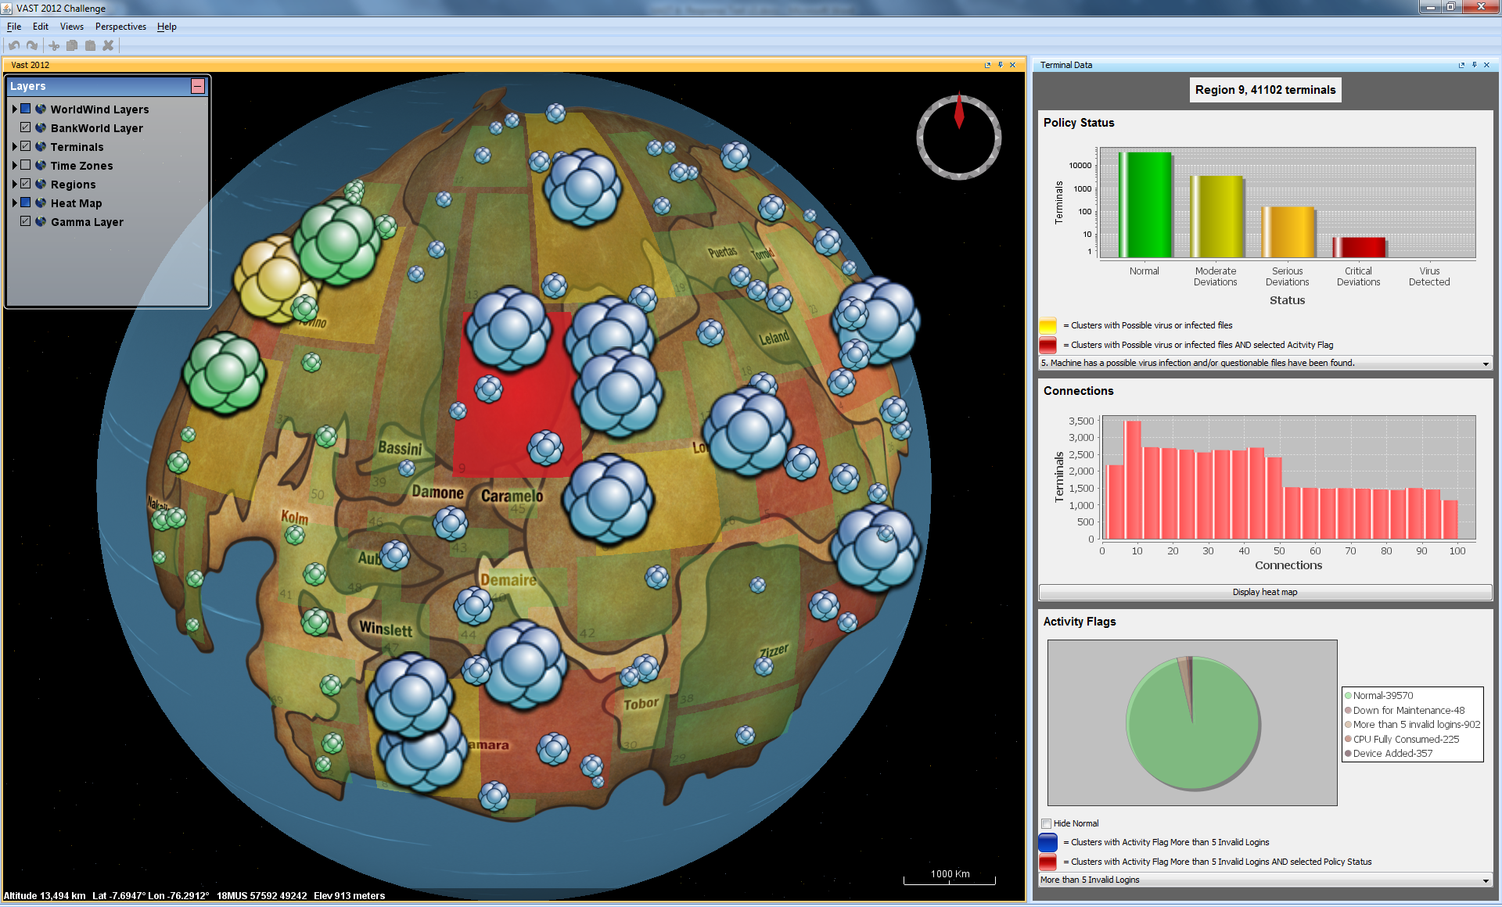Open the File menu

coord(14,27)
